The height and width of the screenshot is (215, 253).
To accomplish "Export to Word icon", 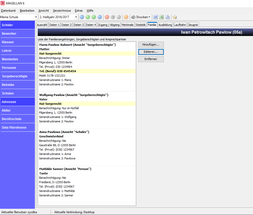I will tap(156, 17).
